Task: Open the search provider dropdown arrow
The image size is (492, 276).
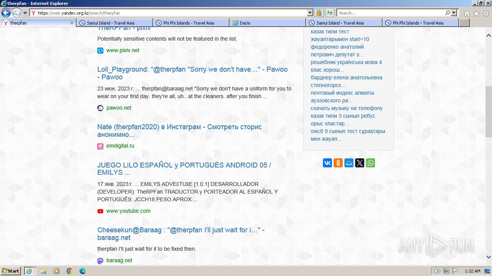Action: point(454,13)
